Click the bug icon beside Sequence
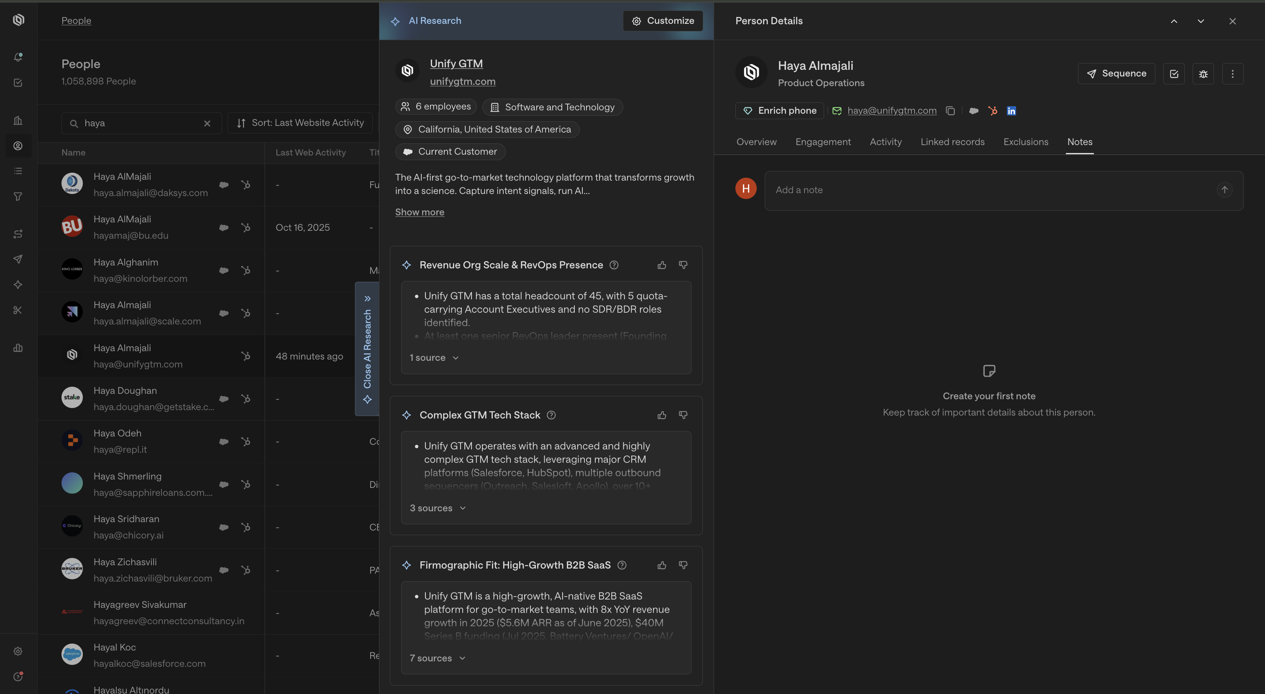Viewport: 1265px width, 694px height. 1203,74
